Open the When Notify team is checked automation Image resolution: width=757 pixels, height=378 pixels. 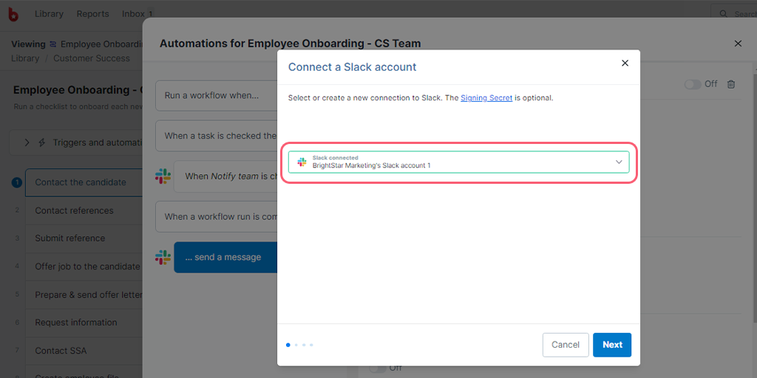pos(225,176)
